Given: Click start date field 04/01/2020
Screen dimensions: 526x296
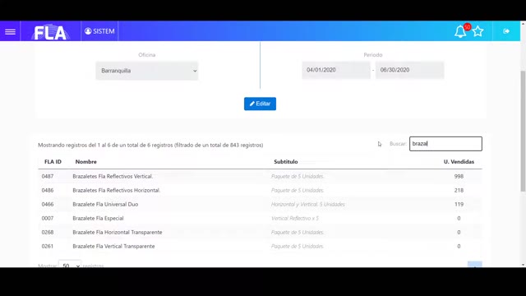Looking at the screenshot, I should pyautogui.click(x=336, y=70).
